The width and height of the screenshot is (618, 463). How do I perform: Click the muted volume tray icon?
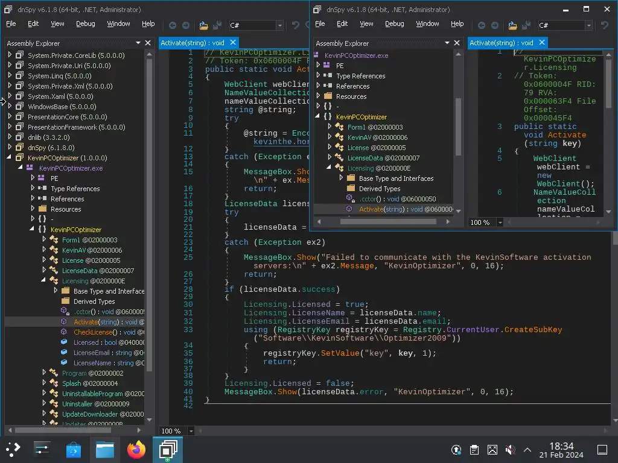[510, 450]
